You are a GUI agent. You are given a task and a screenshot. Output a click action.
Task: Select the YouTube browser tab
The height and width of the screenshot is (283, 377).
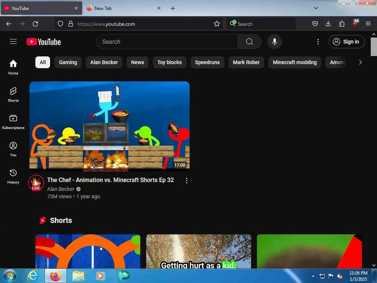tap(41, 8)
